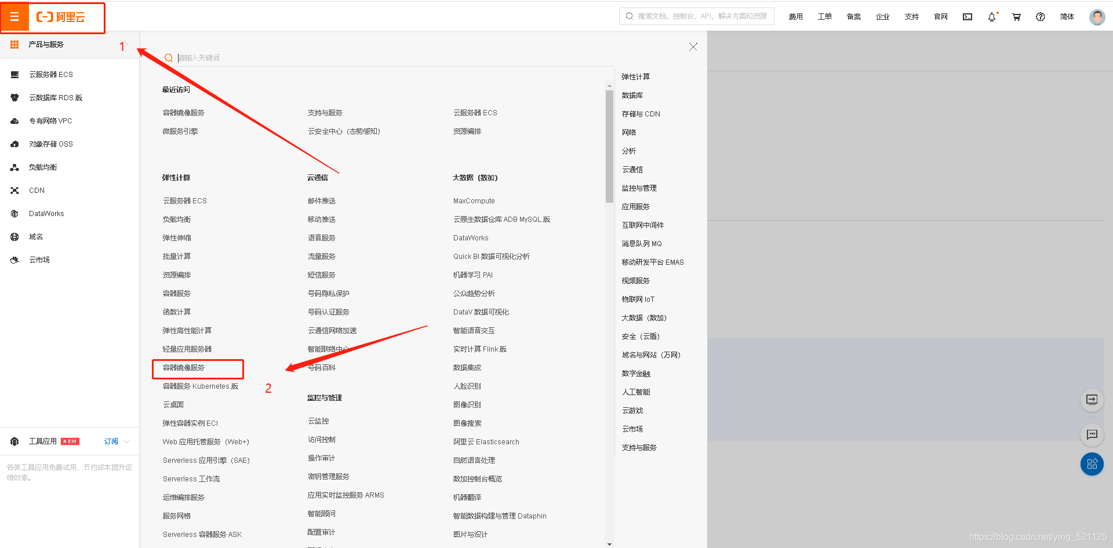Focus the top global search field
This screenshot has width=1113, height=548.
point(697,16)
